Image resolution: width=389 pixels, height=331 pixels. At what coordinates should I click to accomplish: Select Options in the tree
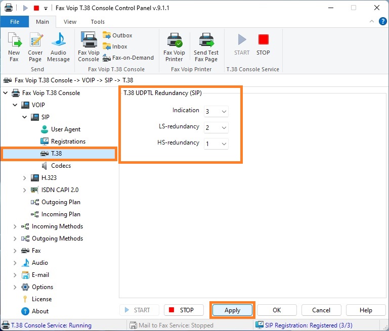tap(37, 287)
